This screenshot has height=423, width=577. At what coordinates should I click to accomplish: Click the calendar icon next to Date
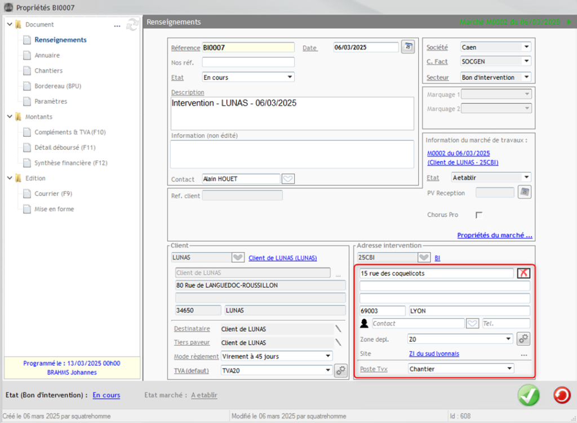(407, 47)
